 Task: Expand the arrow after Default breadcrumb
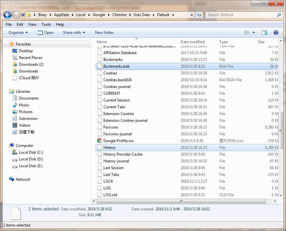(173, 15)
